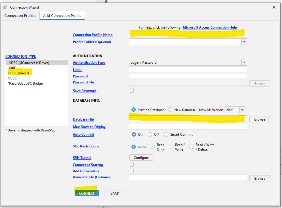The image size is (282, 208).
Task: Click the Database File link
Action: click(x=83, y=119)
